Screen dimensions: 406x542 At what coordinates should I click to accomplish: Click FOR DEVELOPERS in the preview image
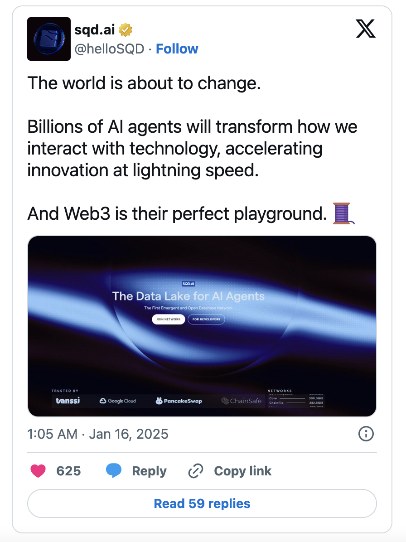point(206,319)
